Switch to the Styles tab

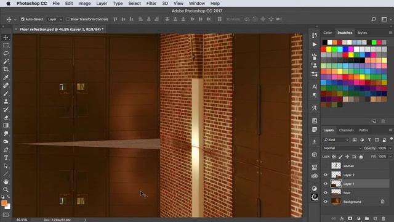(x=362, y=33)
